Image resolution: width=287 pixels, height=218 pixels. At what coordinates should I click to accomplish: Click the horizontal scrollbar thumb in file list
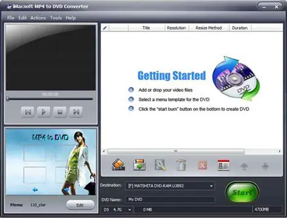pyautogui.click(x=176, y=151)
